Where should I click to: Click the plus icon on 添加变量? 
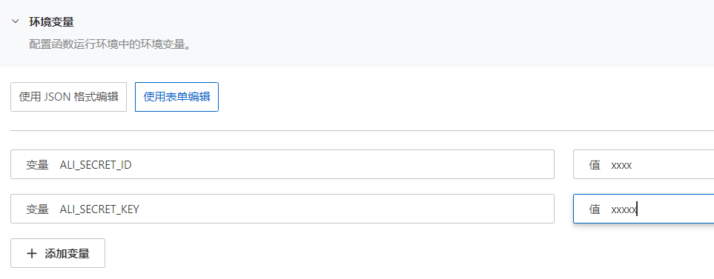click(x=31, y=254)
